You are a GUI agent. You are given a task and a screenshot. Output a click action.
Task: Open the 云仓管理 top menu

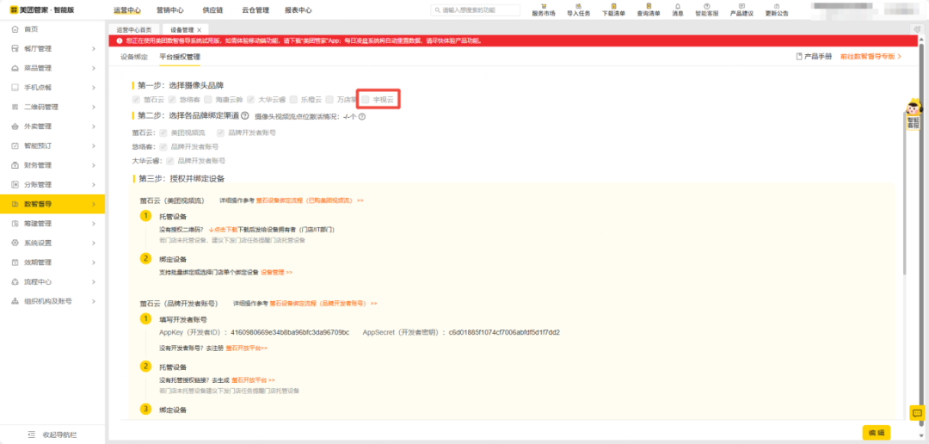click(255, 10)
